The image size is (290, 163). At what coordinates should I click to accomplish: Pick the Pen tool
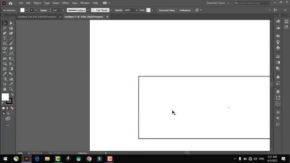tap(5, 33)
